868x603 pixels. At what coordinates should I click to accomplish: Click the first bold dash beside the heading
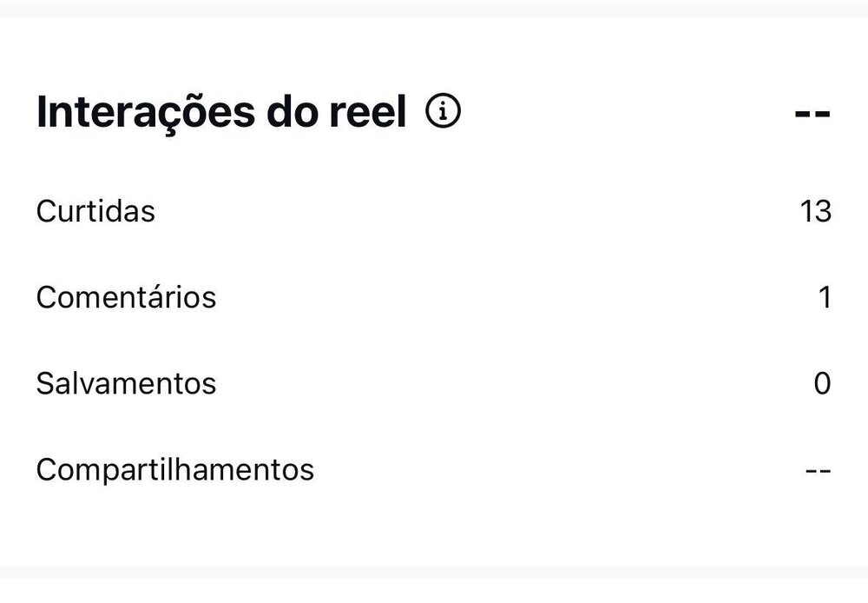pyautogui.click(x=804, y=115)
